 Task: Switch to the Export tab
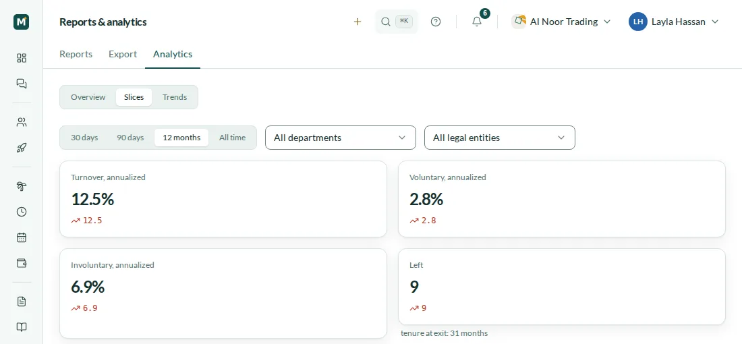click(123, 54)
